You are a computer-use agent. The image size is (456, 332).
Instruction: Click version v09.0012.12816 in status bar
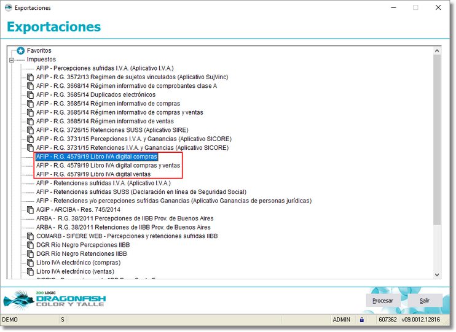pyautogui.click(x=421, y=320)
